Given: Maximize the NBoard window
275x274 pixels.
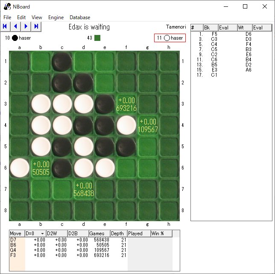Looking at the screenshot, I should point(245,7).
